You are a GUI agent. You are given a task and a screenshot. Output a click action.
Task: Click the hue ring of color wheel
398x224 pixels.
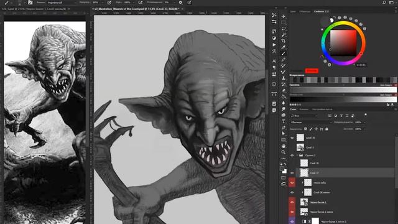pos(343,23)
